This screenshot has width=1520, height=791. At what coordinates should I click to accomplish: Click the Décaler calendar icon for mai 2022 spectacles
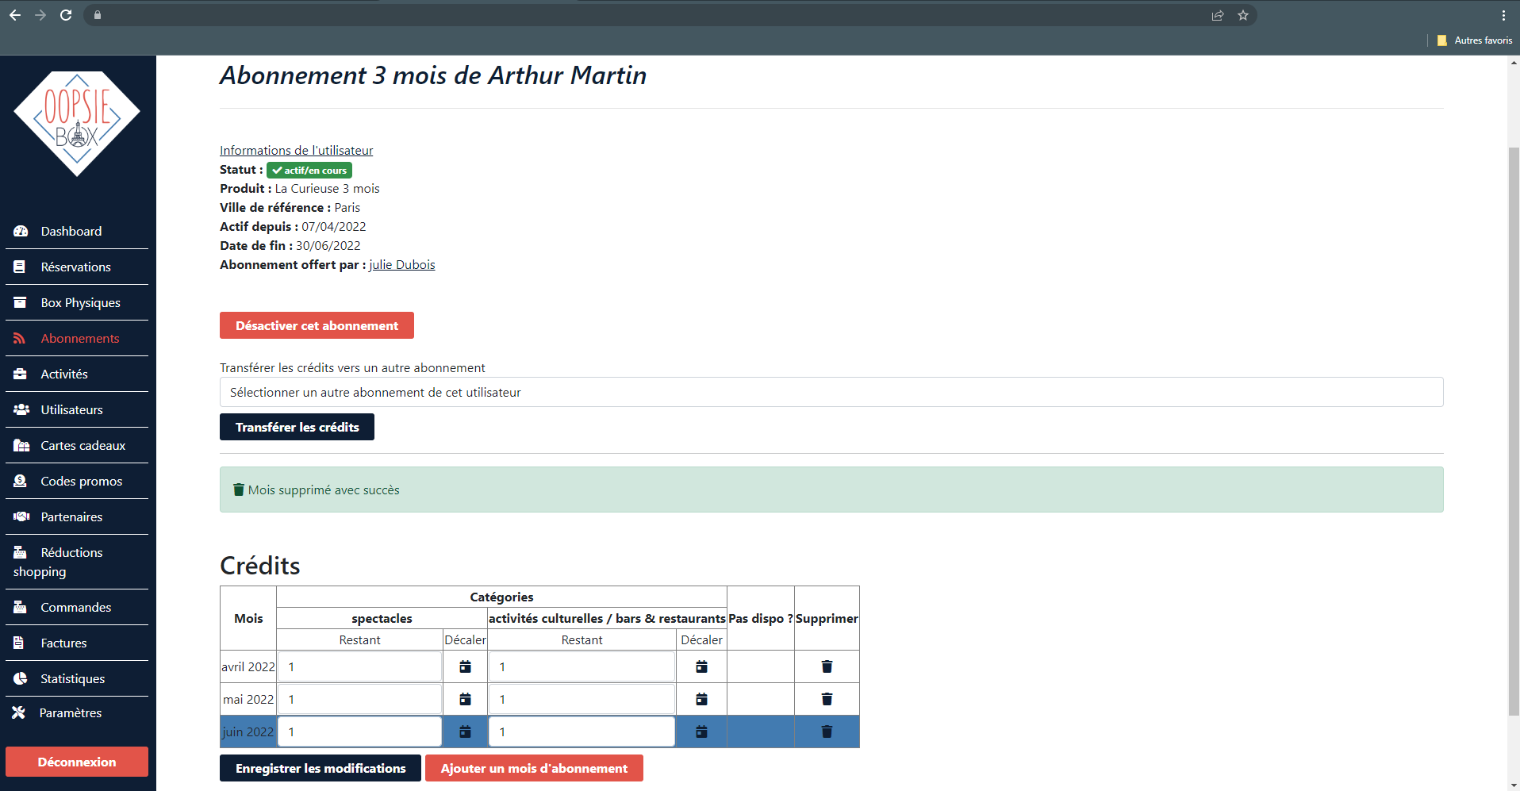click(465, 699)
